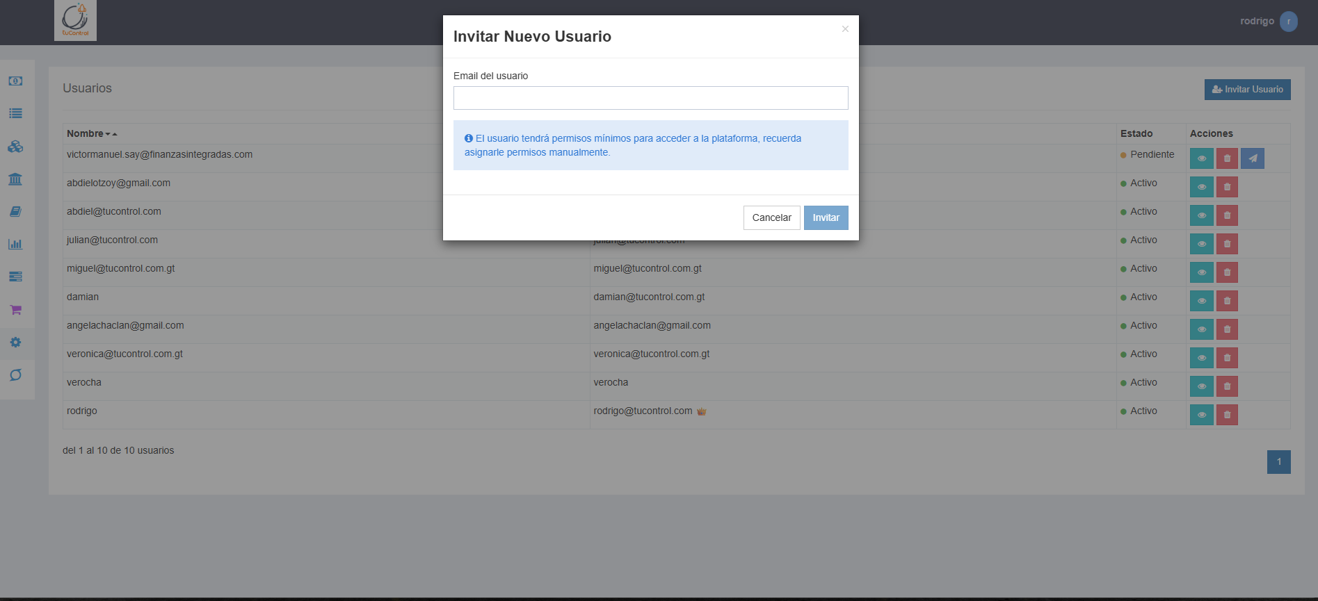This screenshot has width=1318, height=601.
Task: Open the bar chart reports icon
Action: coord(15,244)
